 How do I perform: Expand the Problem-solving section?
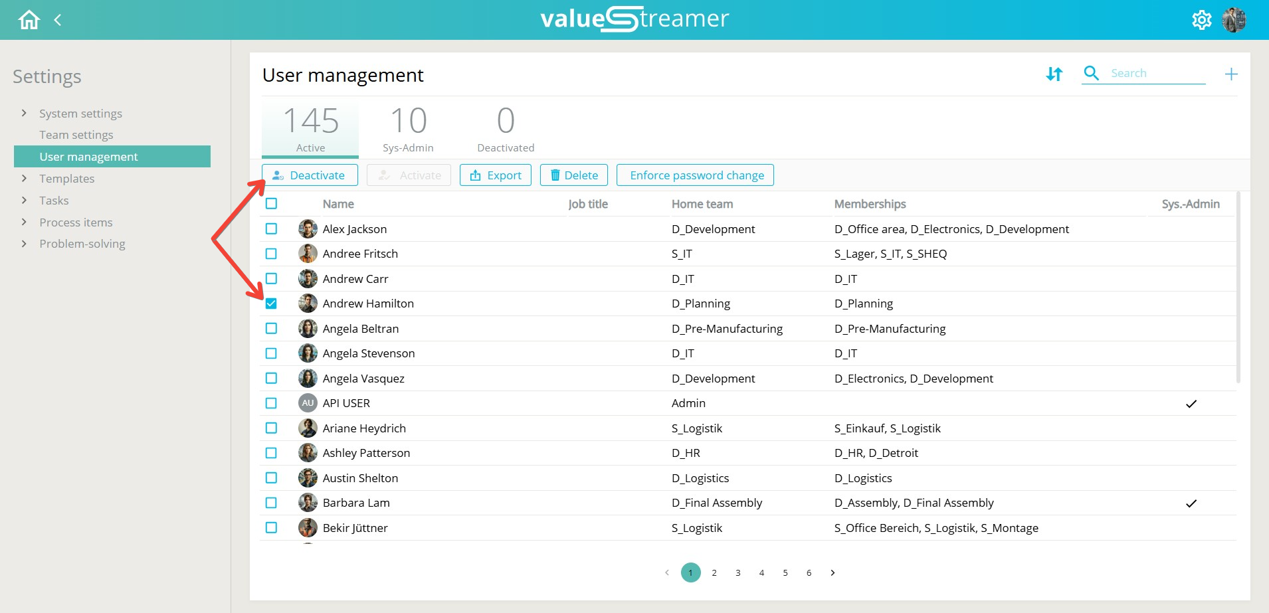(24, 243)
